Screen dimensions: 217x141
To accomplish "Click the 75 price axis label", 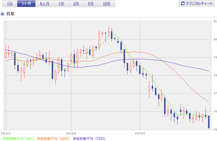I will [x=215, y=130].
